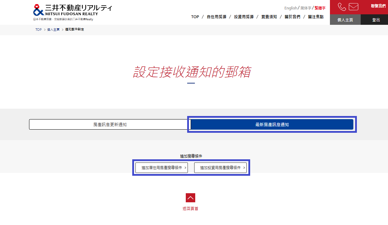Open 投資用房源 in navigation
Viewport: 388px width, 225px height.
coord(244,17)
